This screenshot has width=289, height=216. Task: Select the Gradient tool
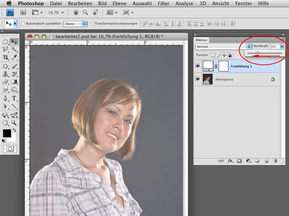[x=14, y=82]
